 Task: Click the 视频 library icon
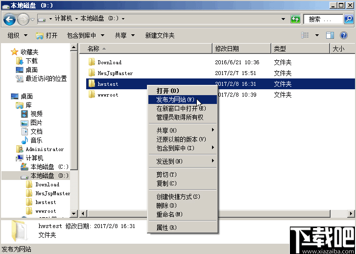click(24, 114)
